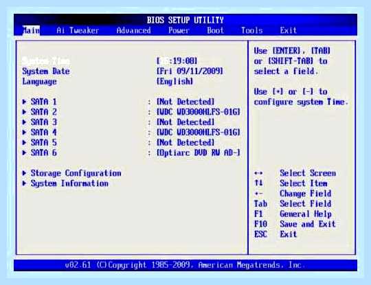Select the Optiarc DVD RW drive value

(x=199, y=152)
